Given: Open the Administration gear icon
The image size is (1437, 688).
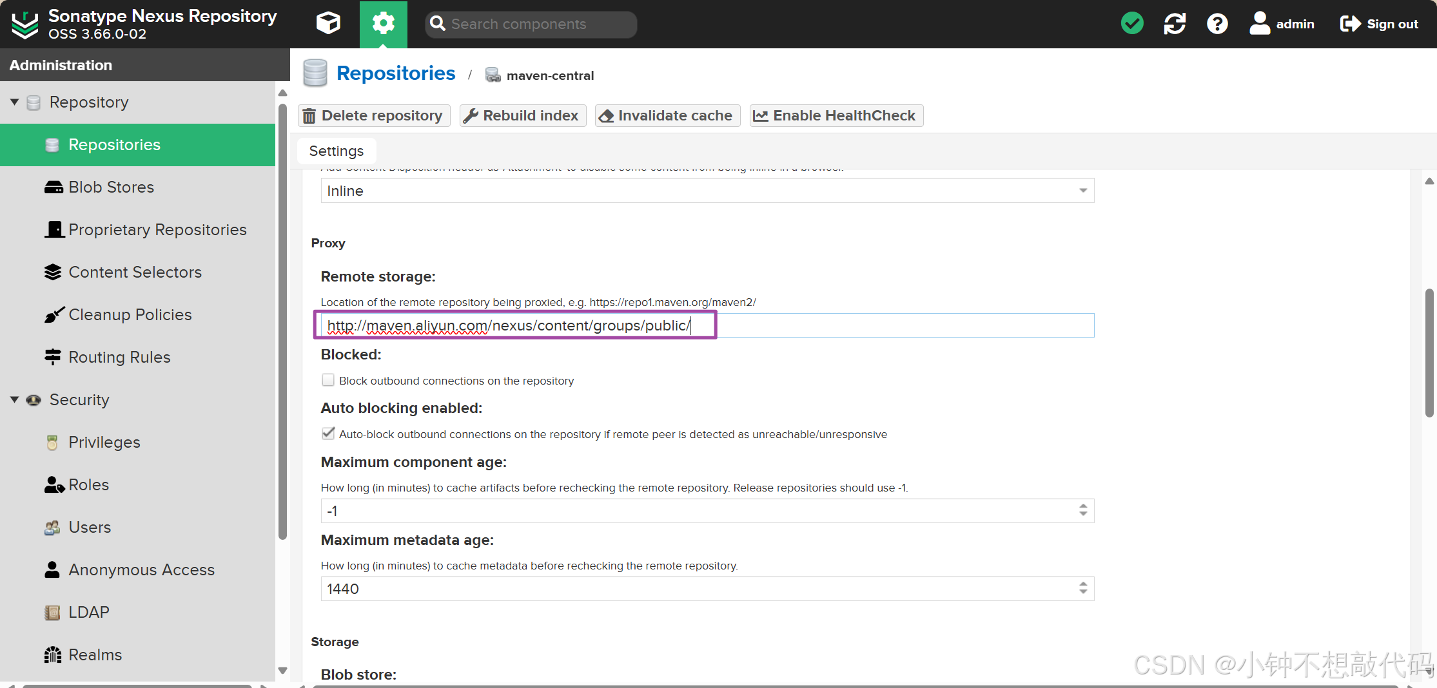Looking at the screenshot, I should click(383, 24).
